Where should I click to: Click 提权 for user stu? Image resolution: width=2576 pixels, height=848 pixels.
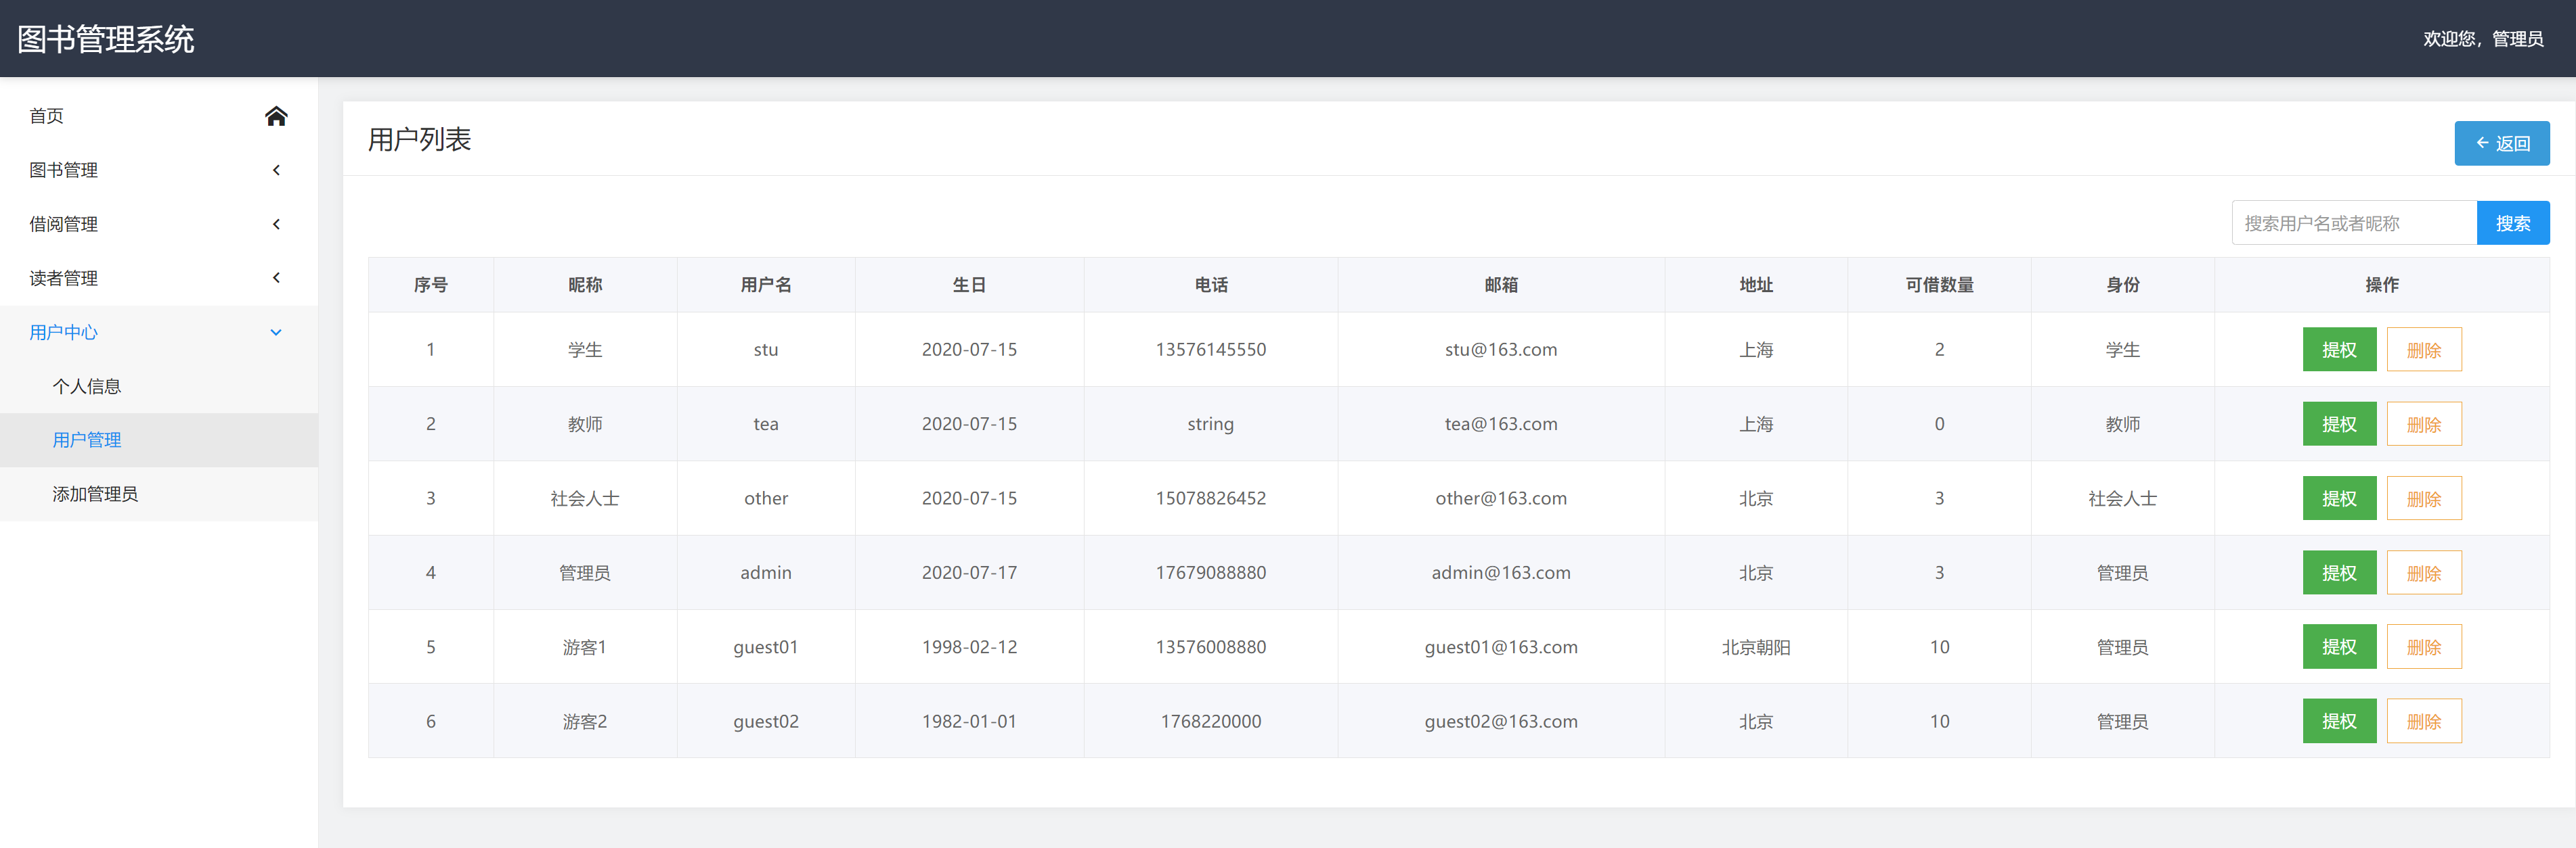(x=2339, y=350)
